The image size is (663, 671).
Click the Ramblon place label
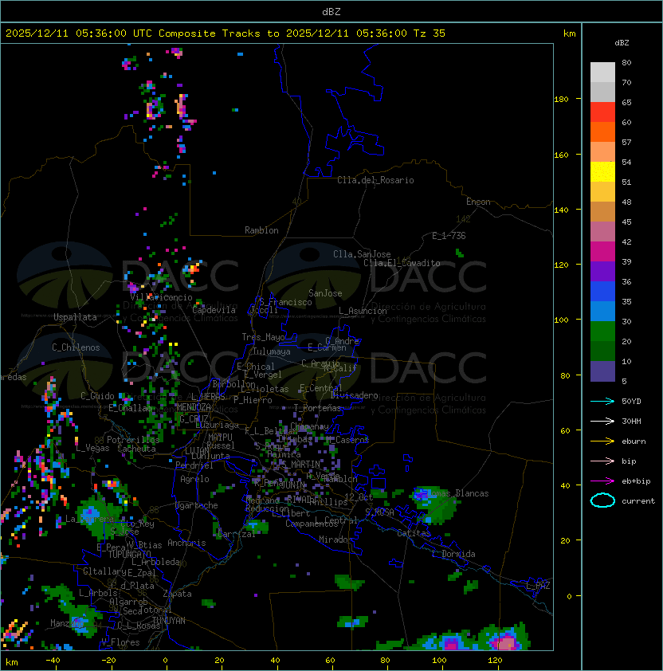(x=261, y=230)
